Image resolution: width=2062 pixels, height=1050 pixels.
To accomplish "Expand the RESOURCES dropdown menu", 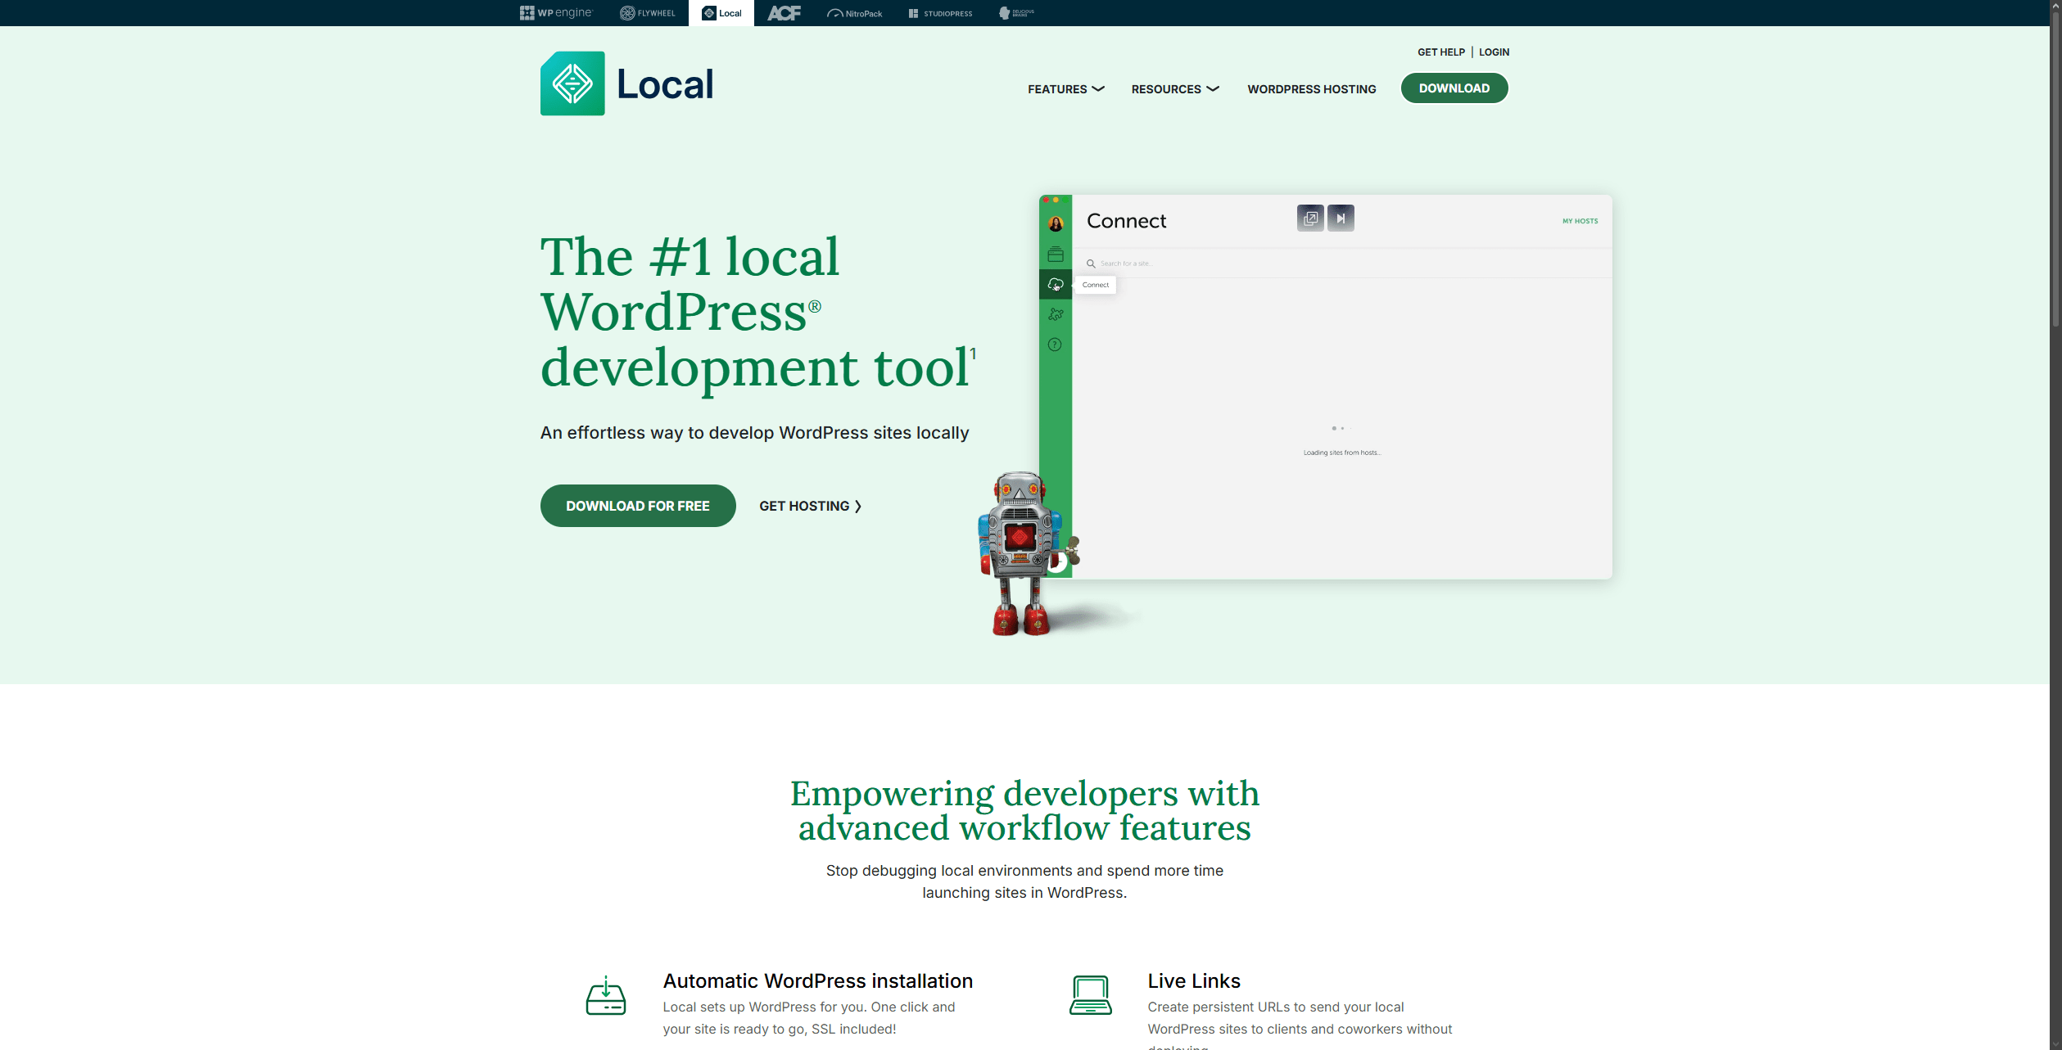I will pos(1175,89).
